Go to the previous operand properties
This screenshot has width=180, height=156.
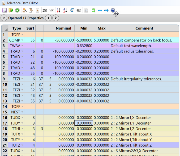click(48, 18)
